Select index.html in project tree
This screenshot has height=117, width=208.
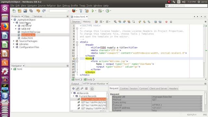[x=27, y=38]
